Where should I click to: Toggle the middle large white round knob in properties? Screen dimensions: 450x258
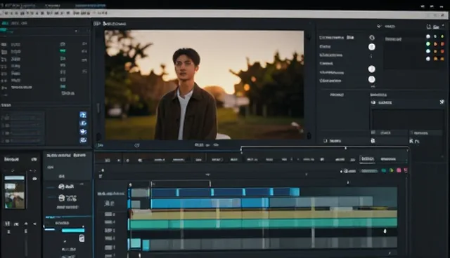(372, 69)
